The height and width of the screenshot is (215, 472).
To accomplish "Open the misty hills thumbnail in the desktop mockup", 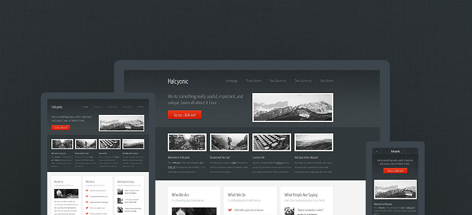I will pos(314,142).
